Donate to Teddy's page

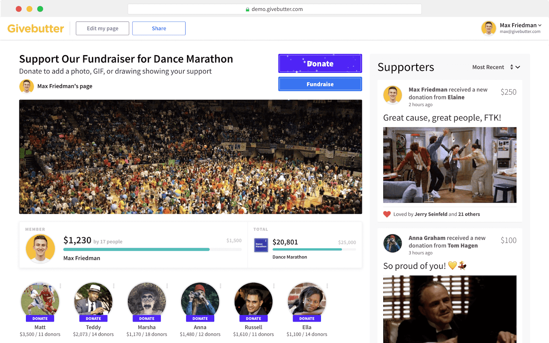[x=93, y=319]
